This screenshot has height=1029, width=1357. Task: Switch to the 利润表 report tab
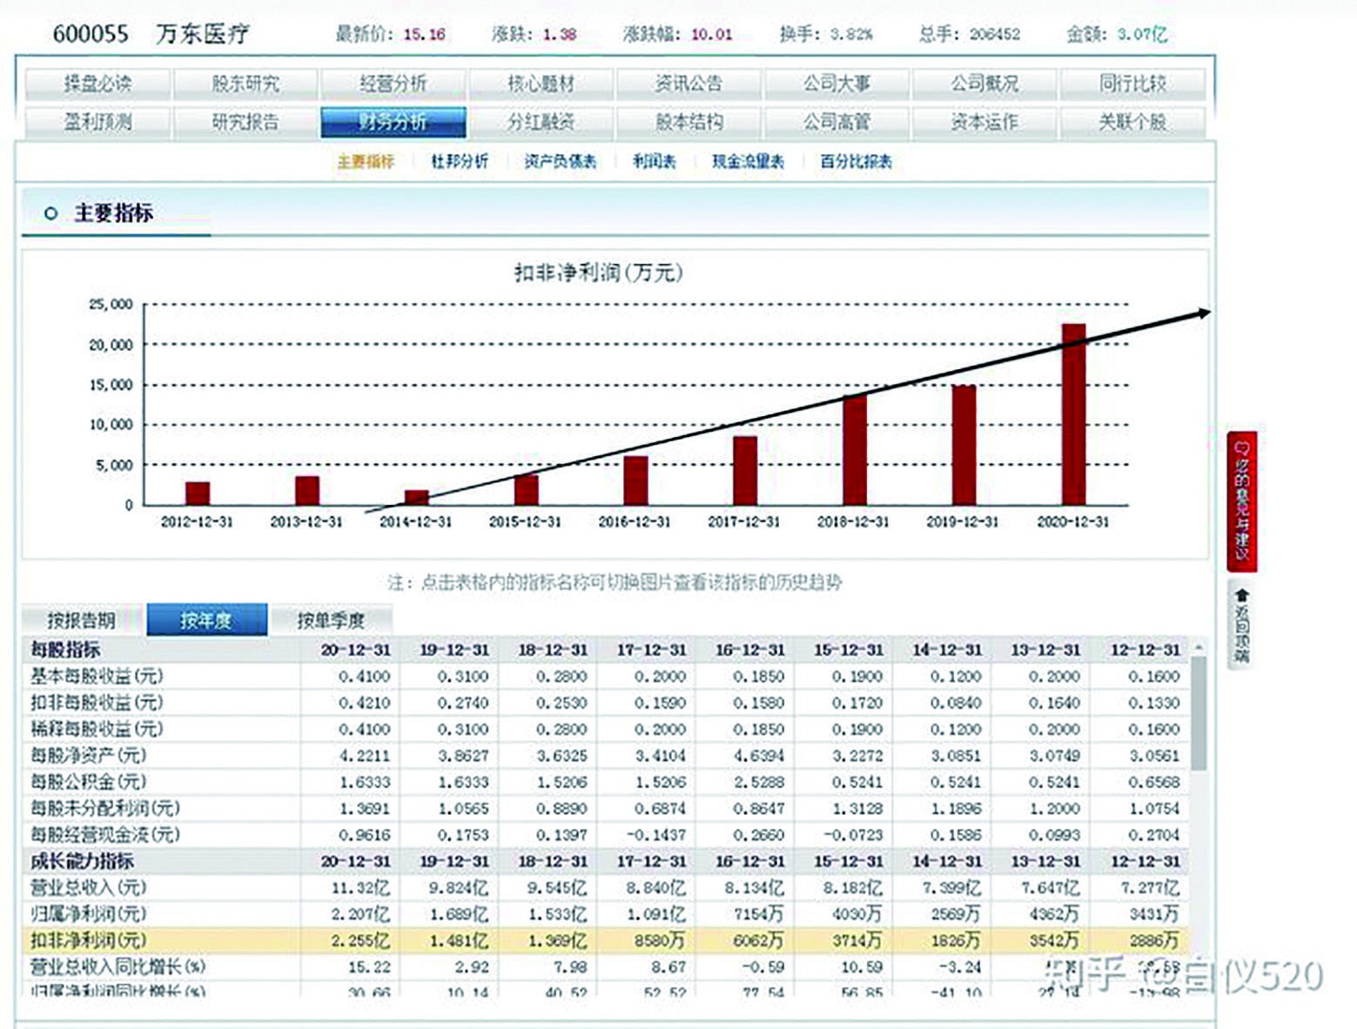pyautogui.click(x=658, y=162)
